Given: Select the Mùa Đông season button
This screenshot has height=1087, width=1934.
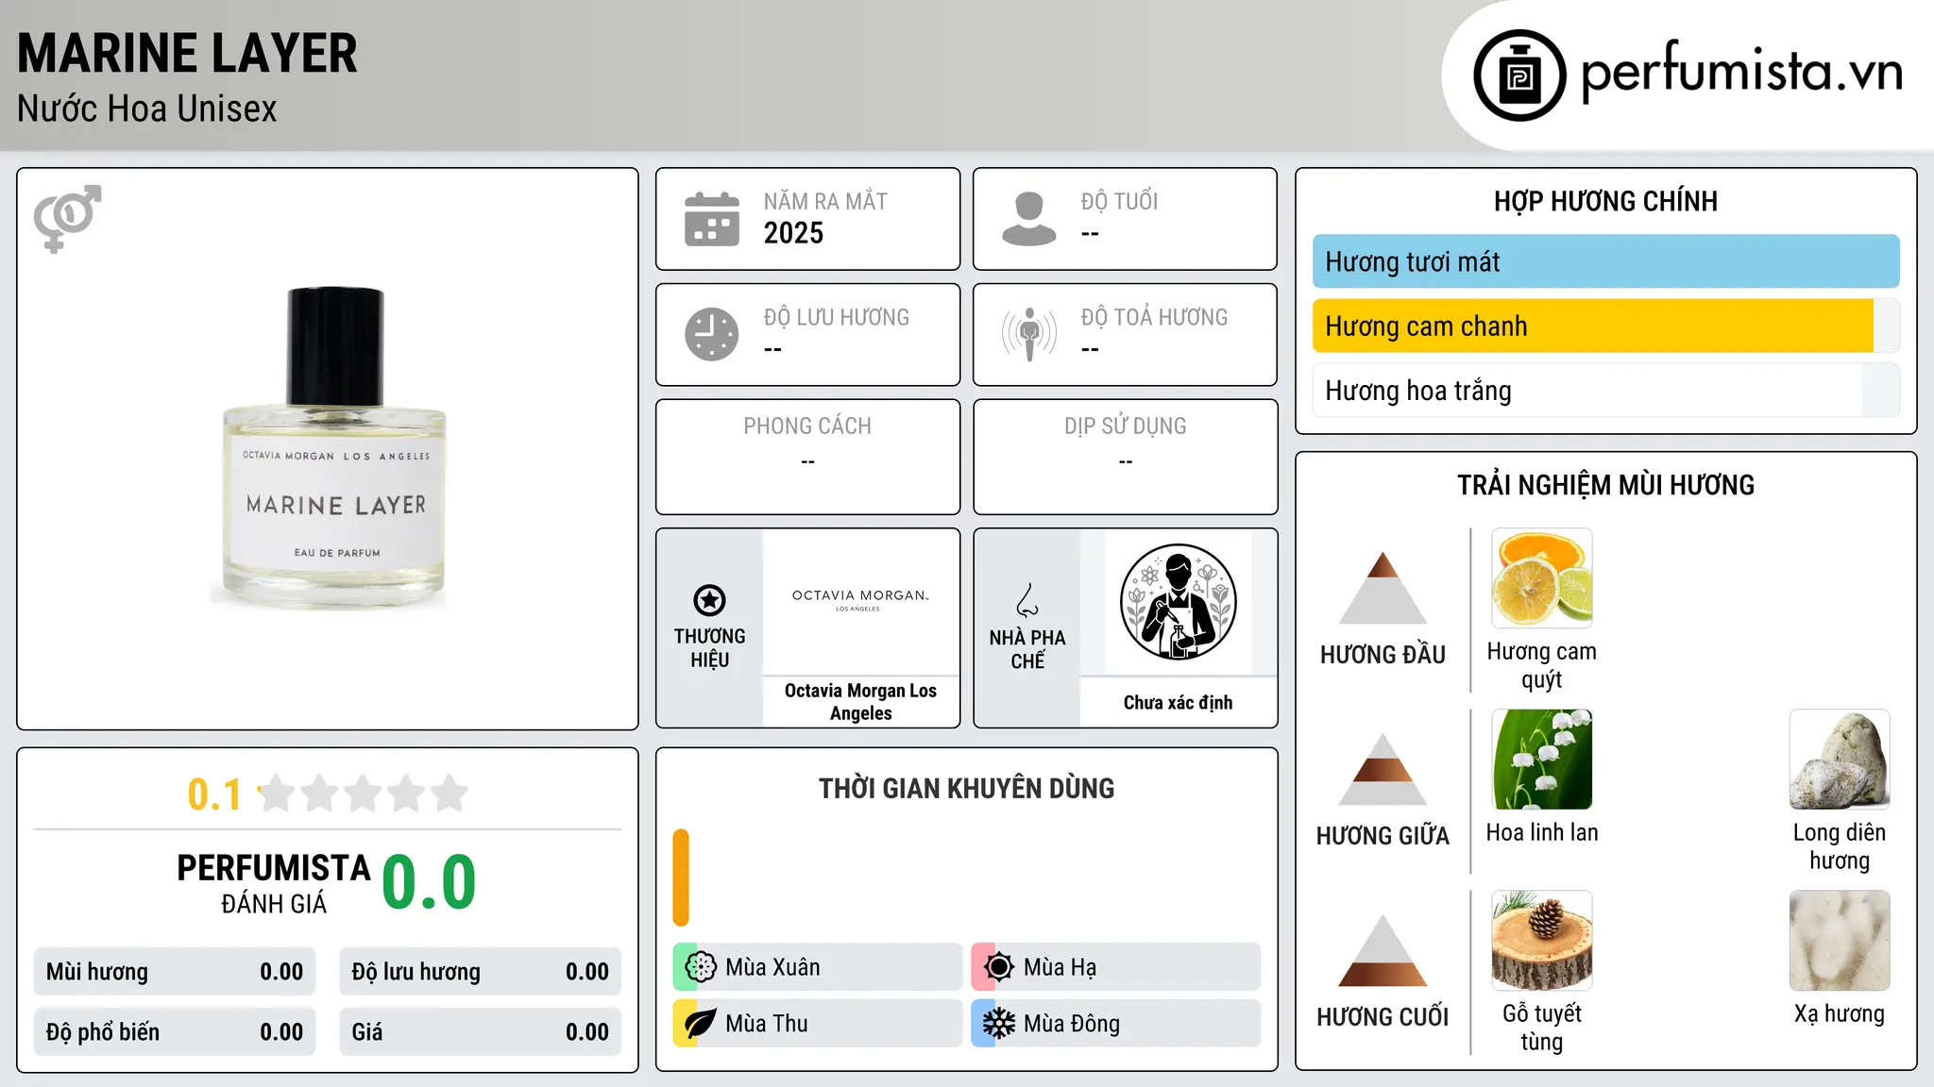Looking at the screenshot, I should 1115,1024.
